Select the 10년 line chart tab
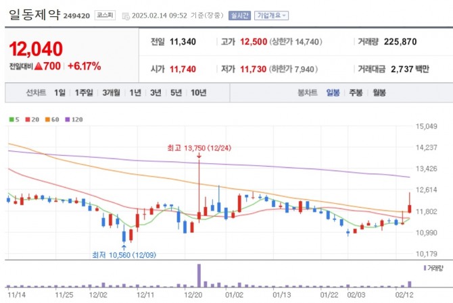The height and width of the screenshot is (303, 453). click(x=199, y=93)
